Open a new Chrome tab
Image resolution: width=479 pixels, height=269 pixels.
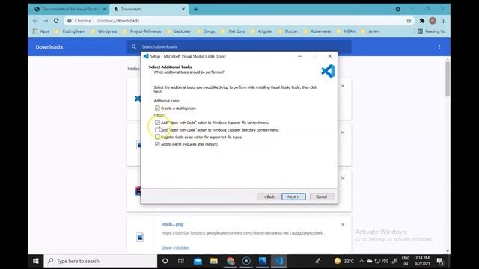196,9
